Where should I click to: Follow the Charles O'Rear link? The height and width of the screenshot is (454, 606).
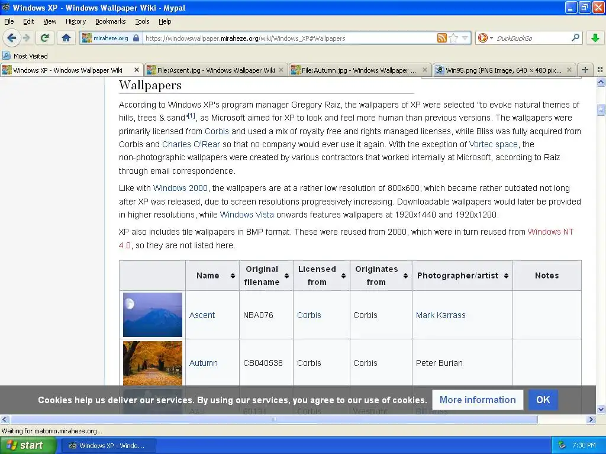191,144
